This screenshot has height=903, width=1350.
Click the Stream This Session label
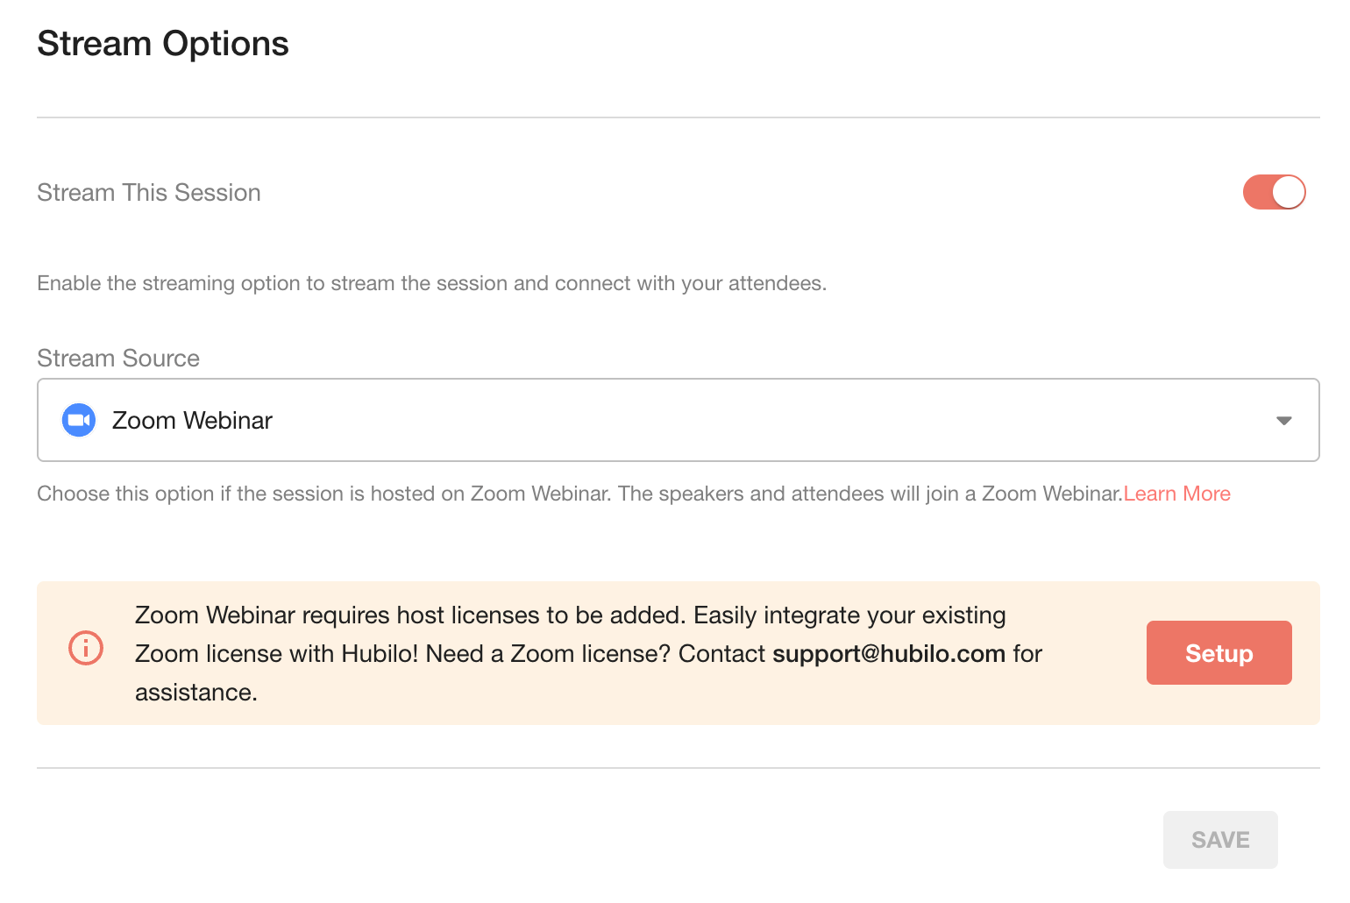149,193
